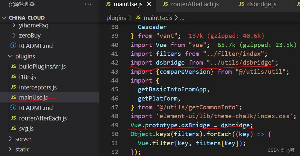Image resolution: width=300 pixels, height=156 pixels.
Task: Click Vue.prototype.dsBridge on line 49
Action: [x=170, y=125]
